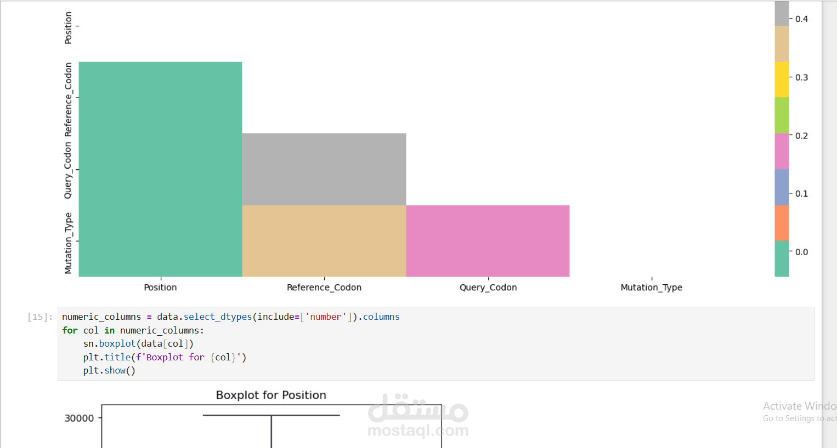Select the gray Reference_Codon heatmap cell
The image size is (837, 448).
324,169
